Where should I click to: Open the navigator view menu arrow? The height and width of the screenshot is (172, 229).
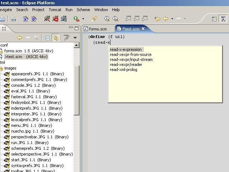(75, 38)
